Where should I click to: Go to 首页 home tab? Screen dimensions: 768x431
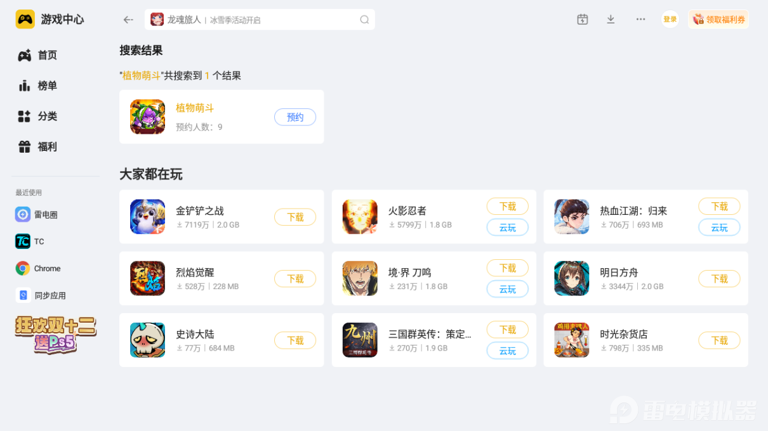tap(38, 55)
